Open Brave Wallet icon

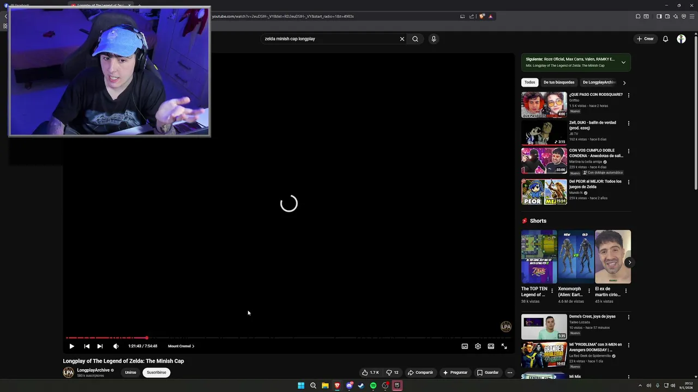667,16
